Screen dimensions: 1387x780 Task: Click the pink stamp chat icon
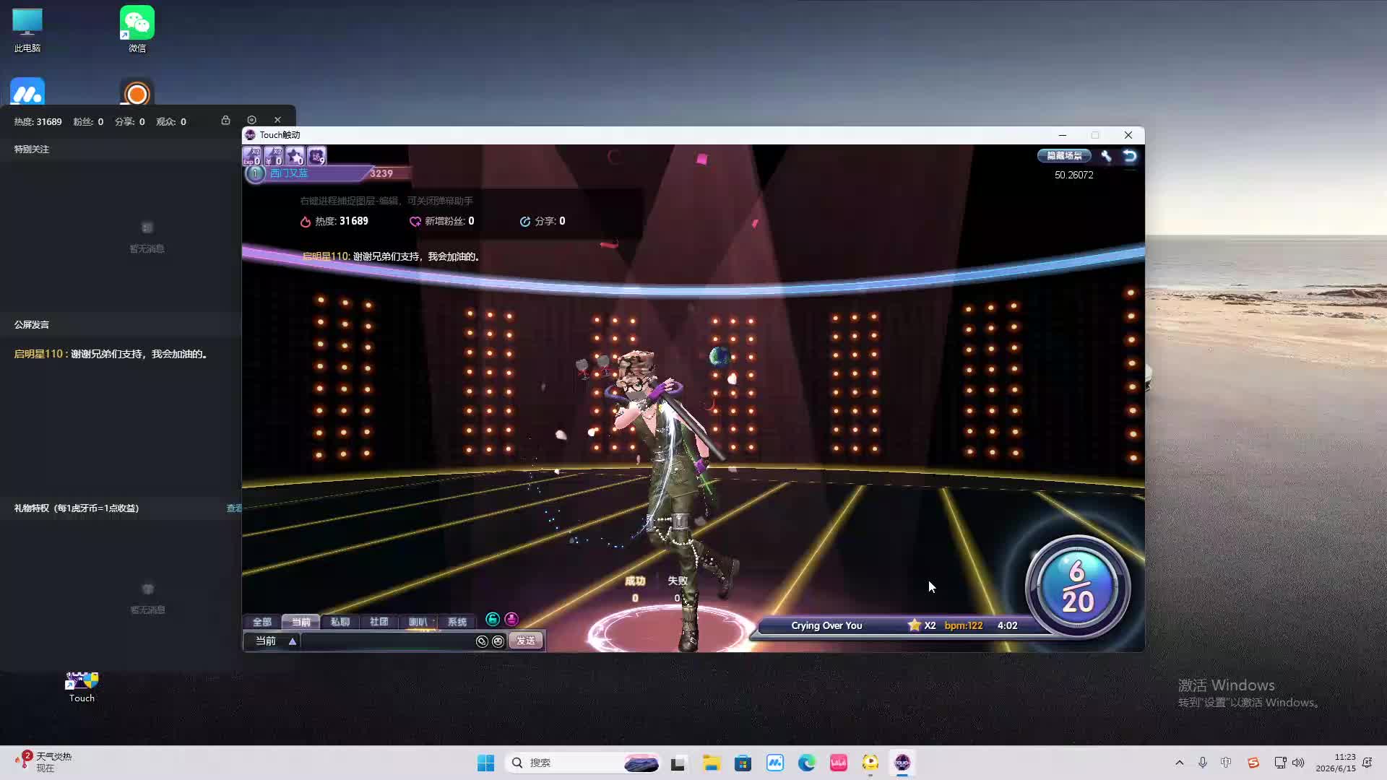[511, 619]
